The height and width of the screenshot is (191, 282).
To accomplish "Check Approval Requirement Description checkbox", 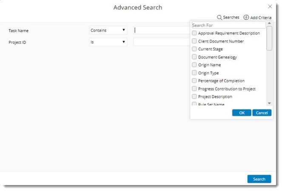I will click(x=194, y=33).
